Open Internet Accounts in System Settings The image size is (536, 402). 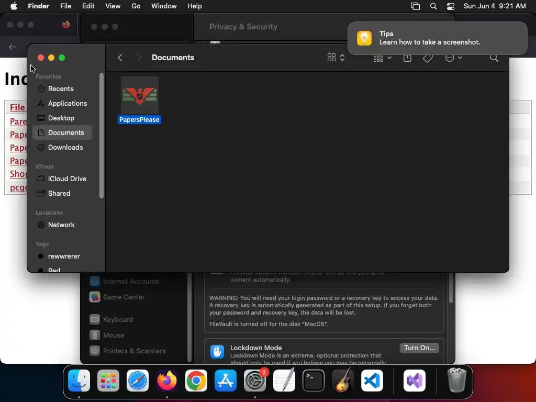click(124, 281)
